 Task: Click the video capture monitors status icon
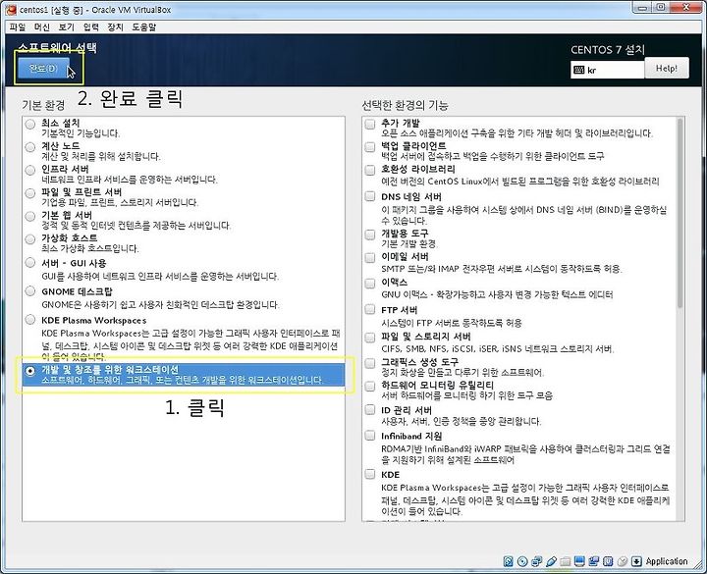(x=593, y=561)
